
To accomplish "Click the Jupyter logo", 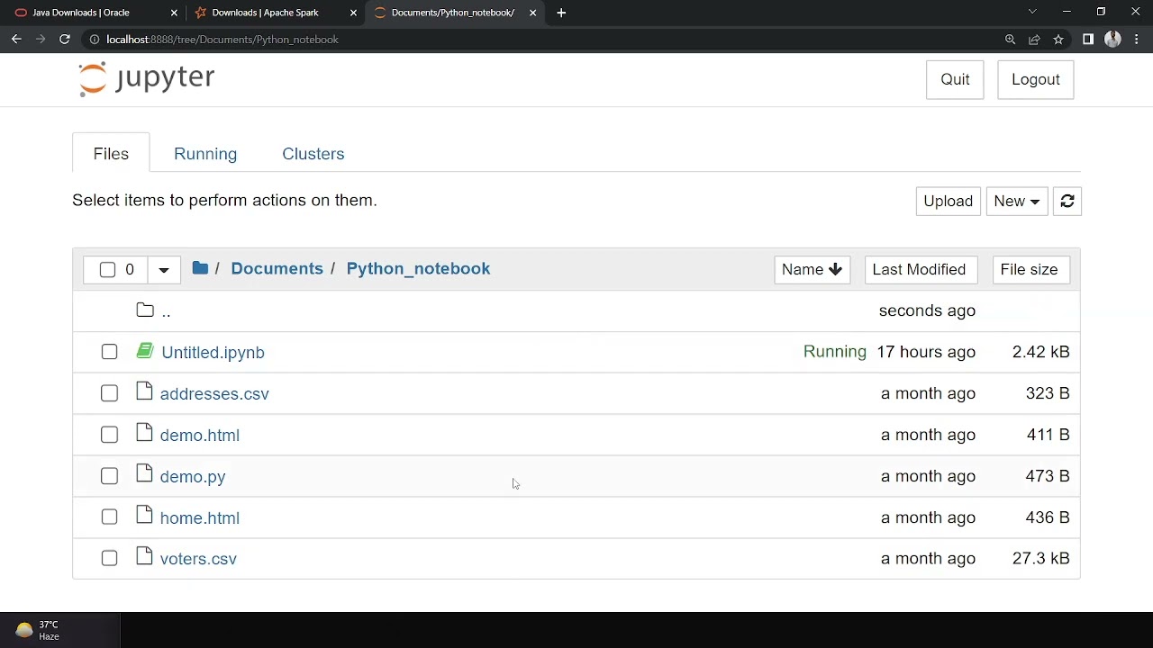I will point(146,79).
